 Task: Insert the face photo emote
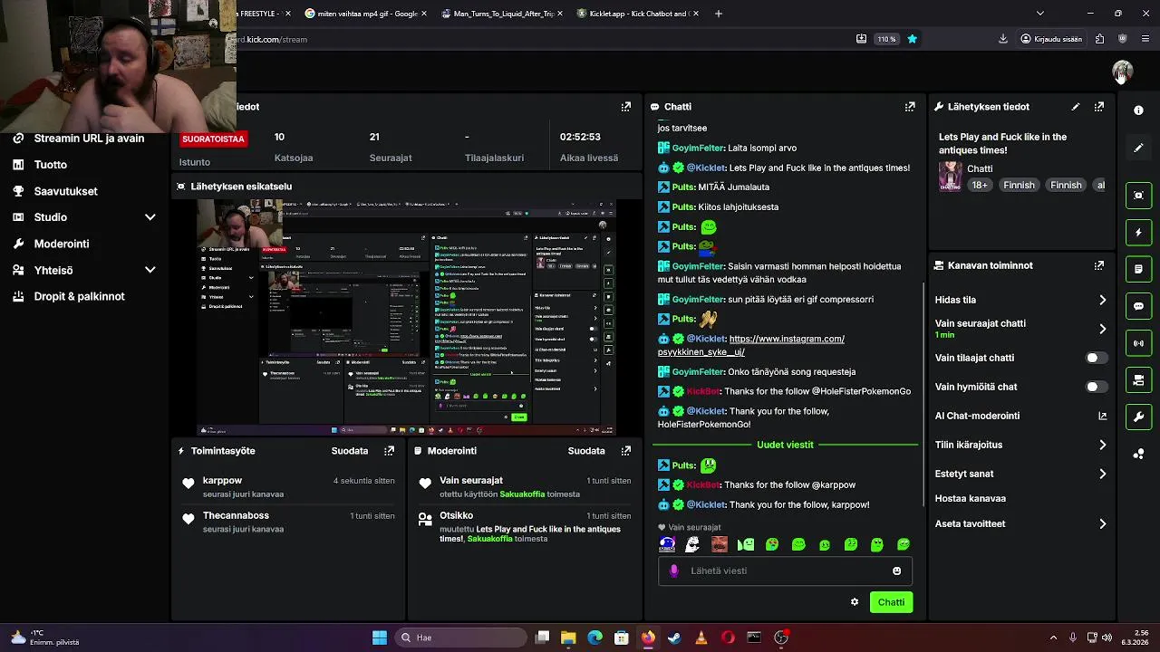tap(720, 544)
